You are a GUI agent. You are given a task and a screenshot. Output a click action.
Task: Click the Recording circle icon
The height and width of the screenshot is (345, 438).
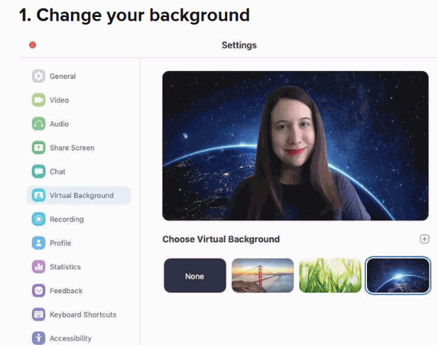[38, 219]
